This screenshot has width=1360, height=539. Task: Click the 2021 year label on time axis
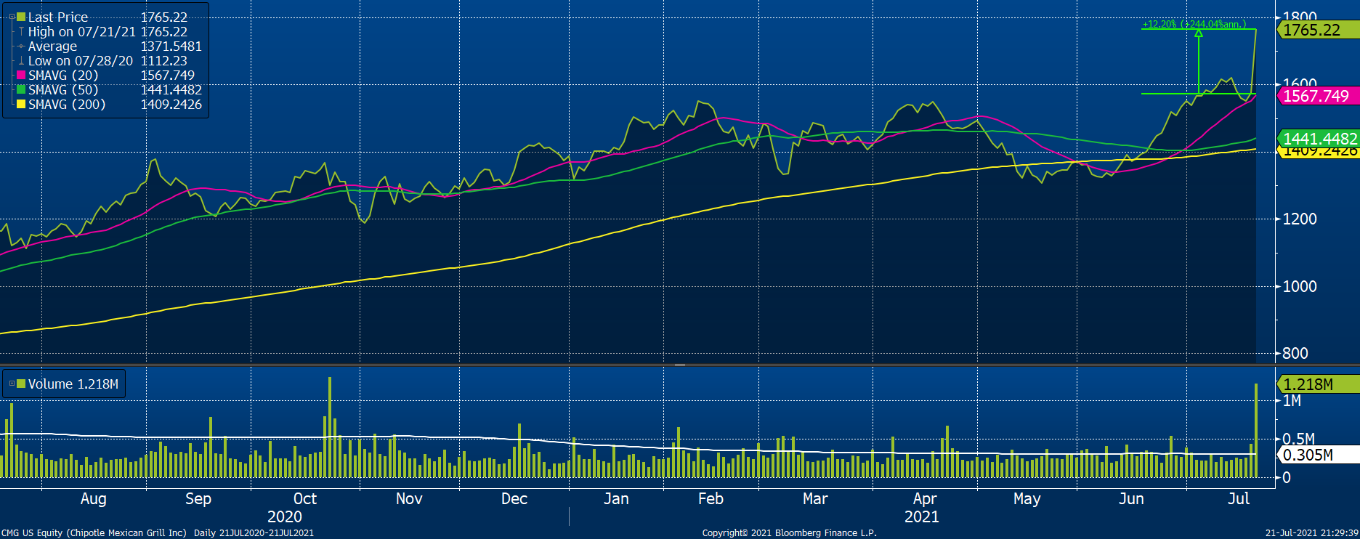click(921, 516)
